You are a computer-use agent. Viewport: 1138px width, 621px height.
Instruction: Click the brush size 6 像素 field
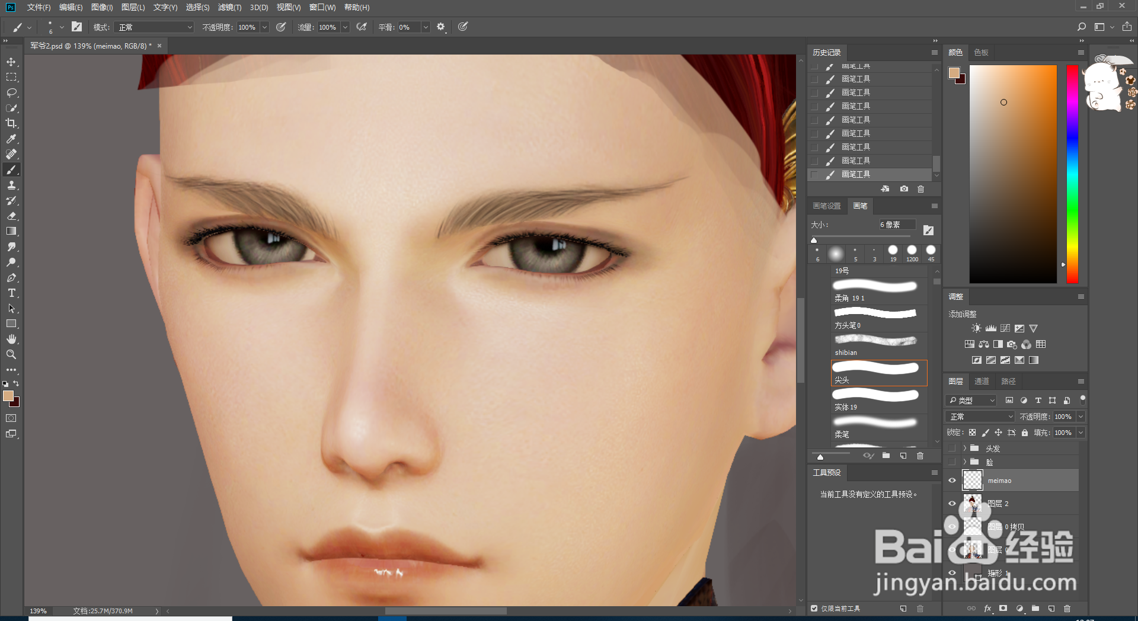(897, 225)
